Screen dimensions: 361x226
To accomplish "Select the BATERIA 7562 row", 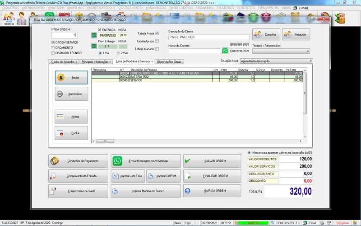I will [197, 77].
